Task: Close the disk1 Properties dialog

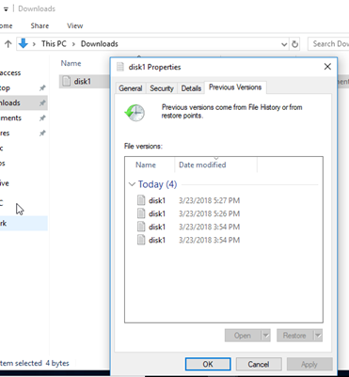Action: coord(327,67)
